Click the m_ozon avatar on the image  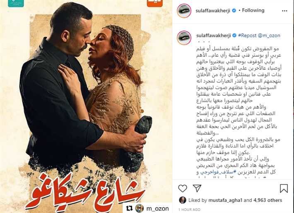[x=139, y=208]
